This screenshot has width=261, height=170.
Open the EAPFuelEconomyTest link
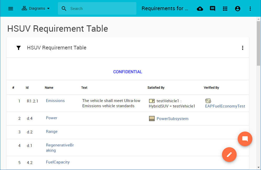pos(225,106)
